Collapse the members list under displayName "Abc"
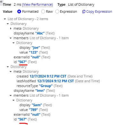This screenshot has height=125, width=123. pos(11,38)
